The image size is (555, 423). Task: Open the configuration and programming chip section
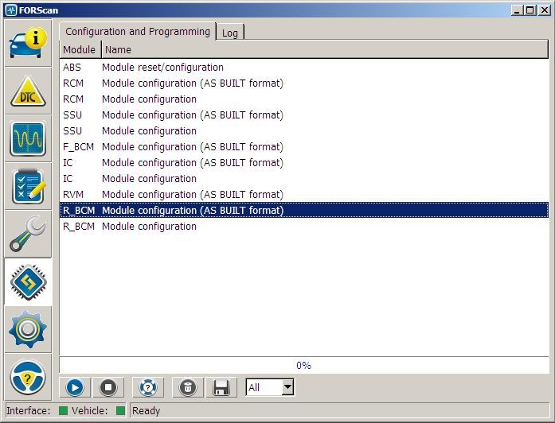pyautogui.click(x=28, y=282)
